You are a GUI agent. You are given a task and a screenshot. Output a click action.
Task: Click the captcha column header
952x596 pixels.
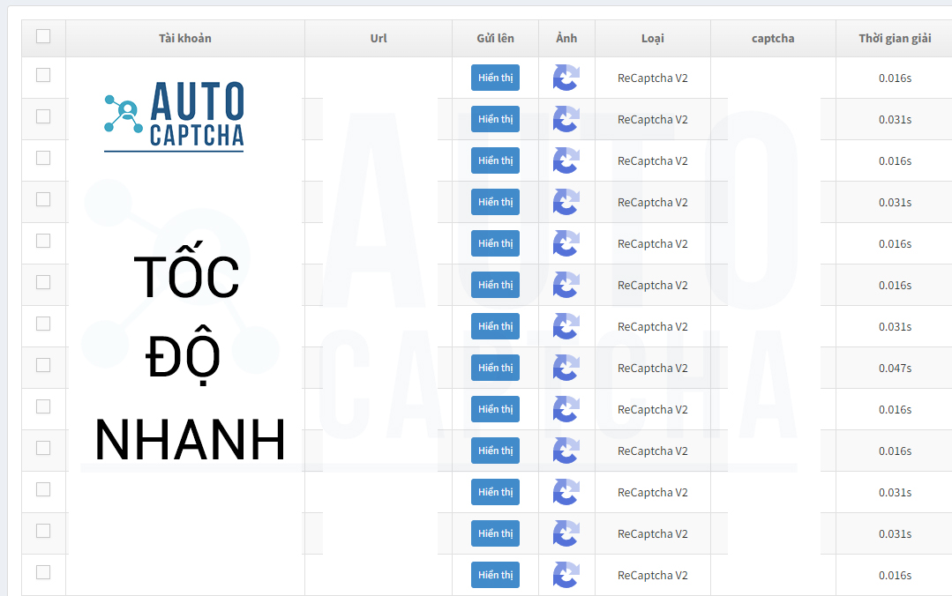773,38
